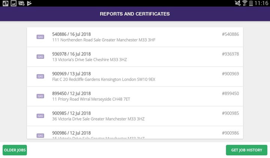The image size is (270, 158).
Task: Open report for 111 Northenden Road Sale
Action: pos(135,37)
